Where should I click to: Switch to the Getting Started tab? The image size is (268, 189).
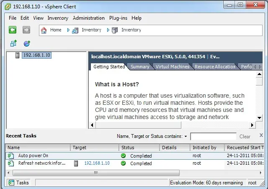109,67
